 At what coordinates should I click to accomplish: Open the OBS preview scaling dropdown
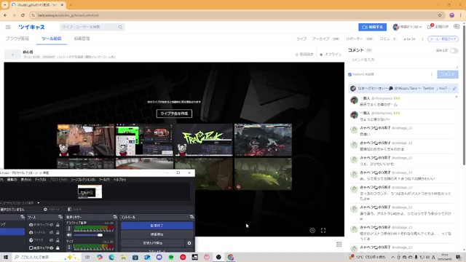(x=39, y=203)
